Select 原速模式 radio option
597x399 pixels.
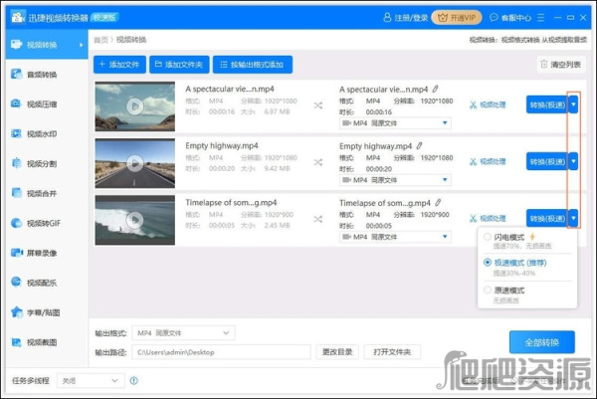pyautogui.click(x=487, y=291)
